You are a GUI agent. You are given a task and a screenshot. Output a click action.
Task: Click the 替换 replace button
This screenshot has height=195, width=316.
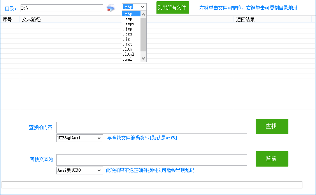click(272, 159)
